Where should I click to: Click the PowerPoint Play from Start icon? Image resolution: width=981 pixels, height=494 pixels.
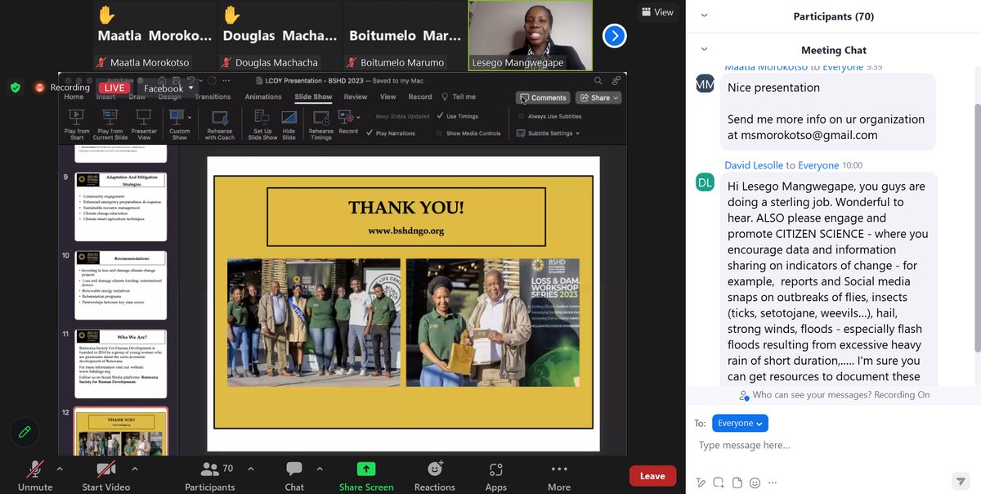tap(77, 117)
